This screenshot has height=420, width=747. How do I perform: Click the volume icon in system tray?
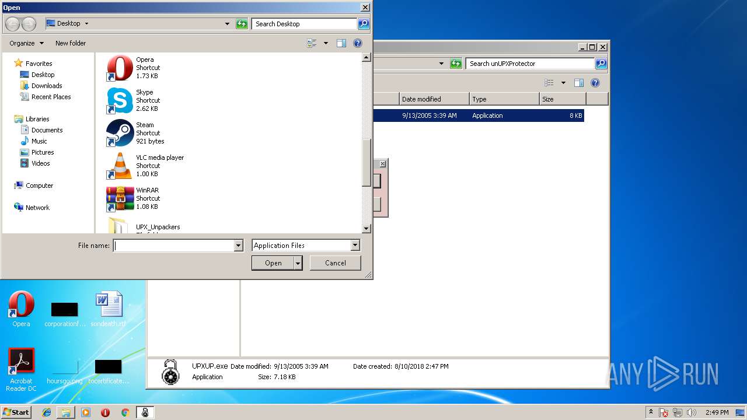click(692, 412)
